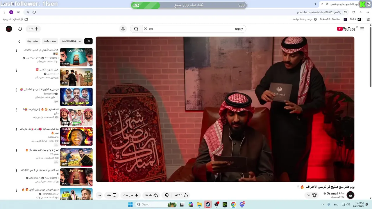This screenshot has height=209, width=372.
Task: Open the YouTube hamburger guide menu
Action: [362, 29]
